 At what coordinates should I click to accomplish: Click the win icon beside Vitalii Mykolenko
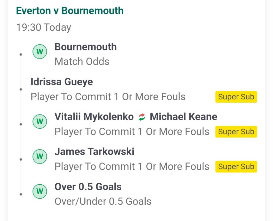40,121
